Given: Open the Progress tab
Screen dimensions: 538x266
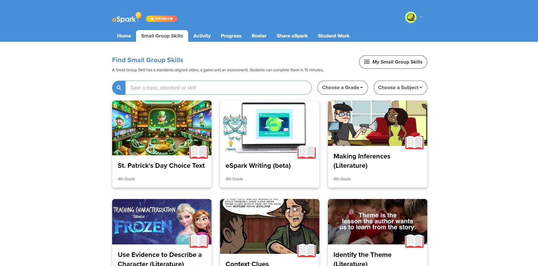Looking at the screenshot, I should click(231, 36).
